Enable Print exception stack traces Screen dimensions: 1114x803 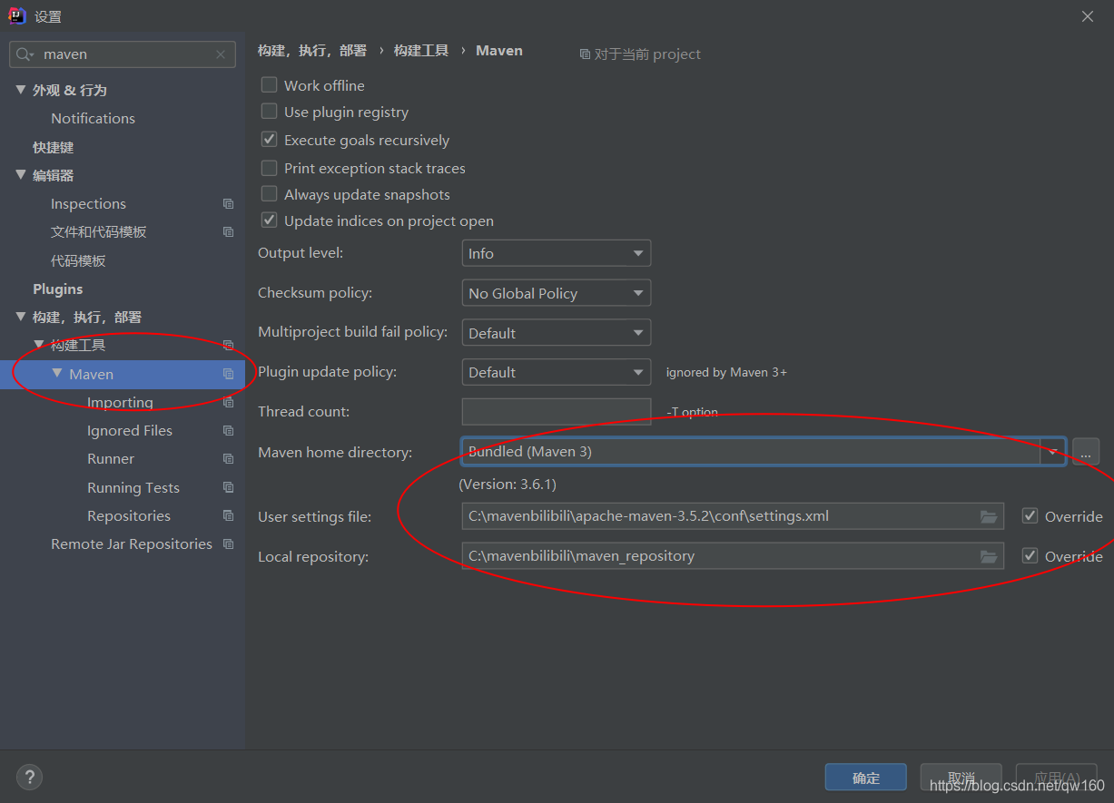point(269,168)
